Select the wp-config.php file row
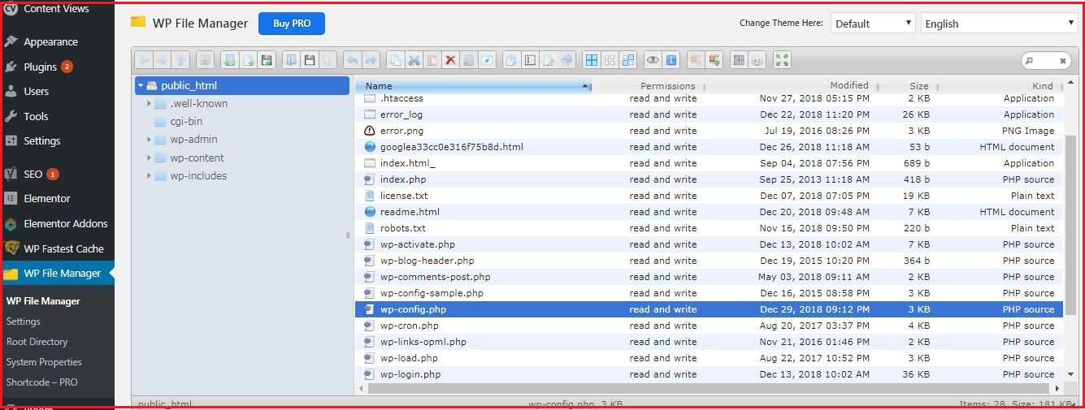1085x410 pixels. [710, 309]
